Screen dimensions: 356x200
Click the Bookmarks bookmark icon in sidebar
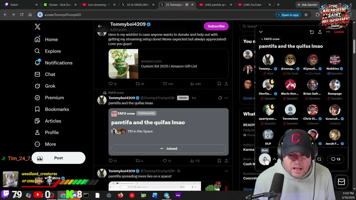pos(37,109)
